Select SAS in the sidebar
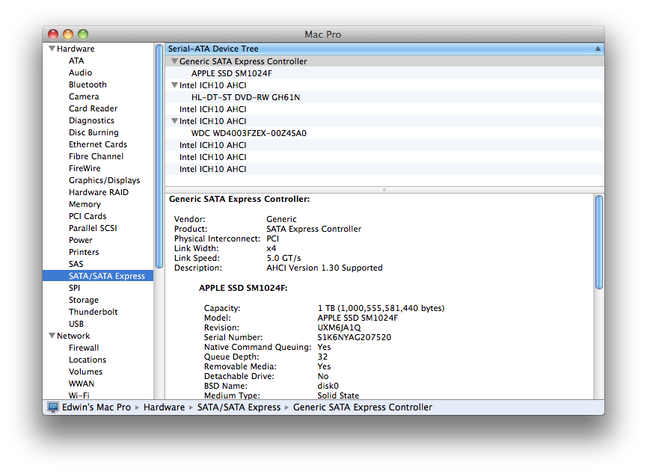The width and height of the screenshot is (647, 474). click(x=76, y=264)
